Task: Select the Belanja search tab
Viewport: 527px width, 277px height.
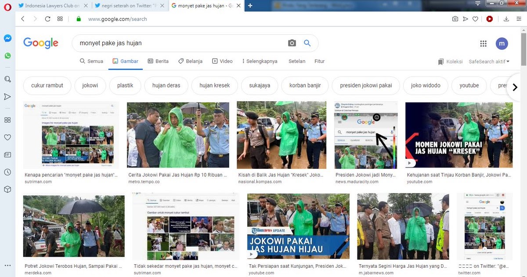Action: [190, 61]
